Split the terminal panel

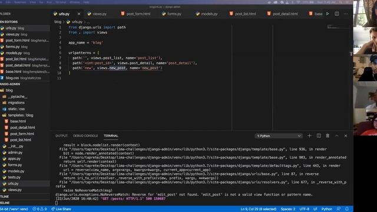[319, 136]
